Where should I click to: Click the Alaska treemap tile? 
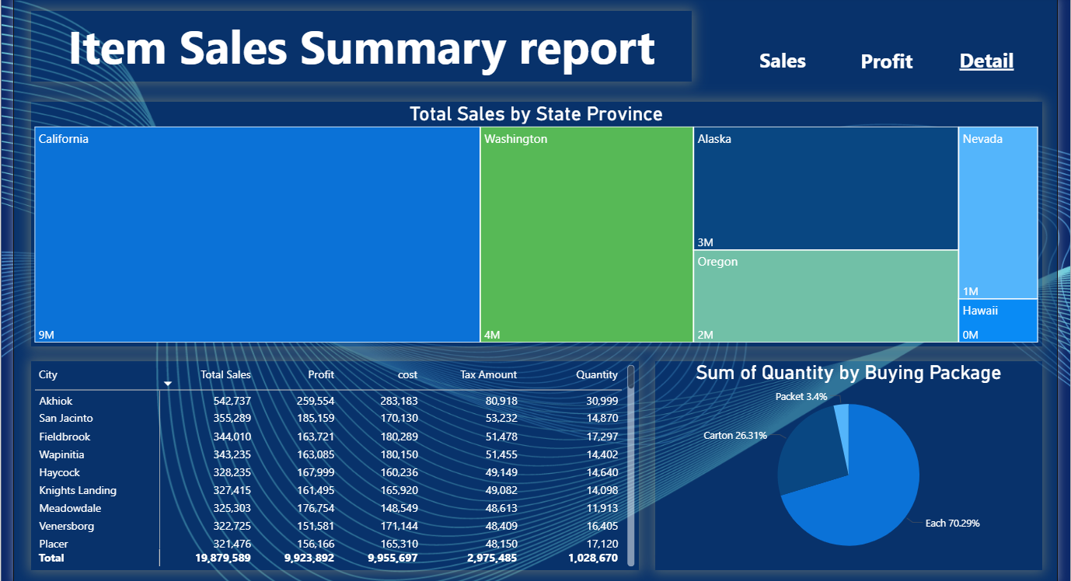tap(825, 188)
